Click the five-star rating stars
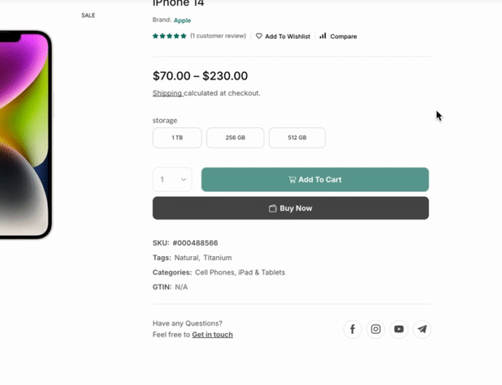The height and width of the screenshot is (385, 502). [169, 36]
